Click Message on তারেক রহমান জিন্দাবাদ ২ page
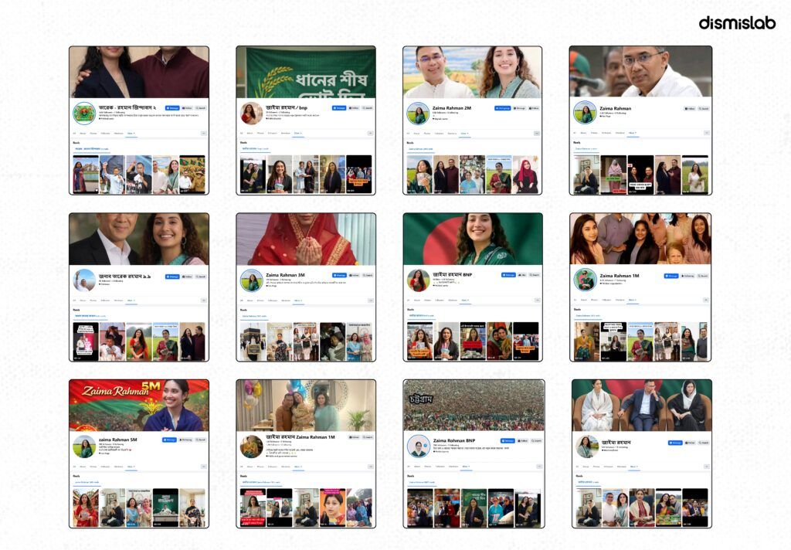This screenshot has width=791, height=550. (172, 108)
